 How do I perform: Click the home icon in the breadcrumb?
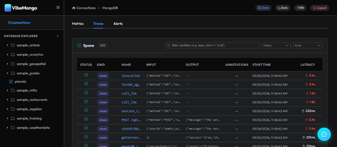tap(74, 8)
